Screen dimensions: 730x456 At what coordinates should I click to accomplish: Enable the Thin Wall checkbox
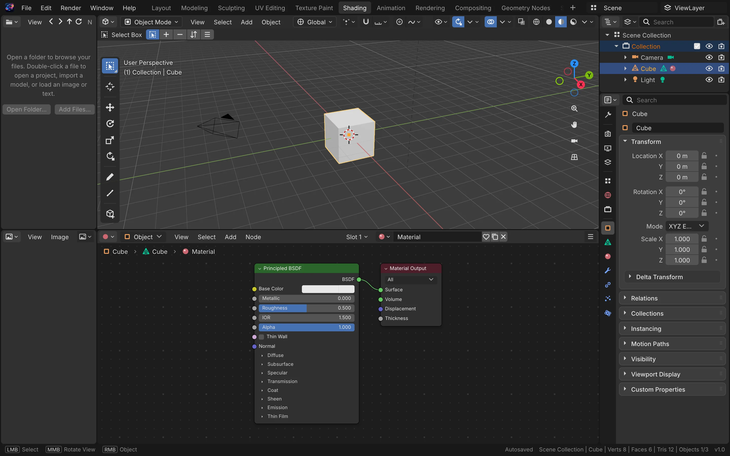[262, 337]
